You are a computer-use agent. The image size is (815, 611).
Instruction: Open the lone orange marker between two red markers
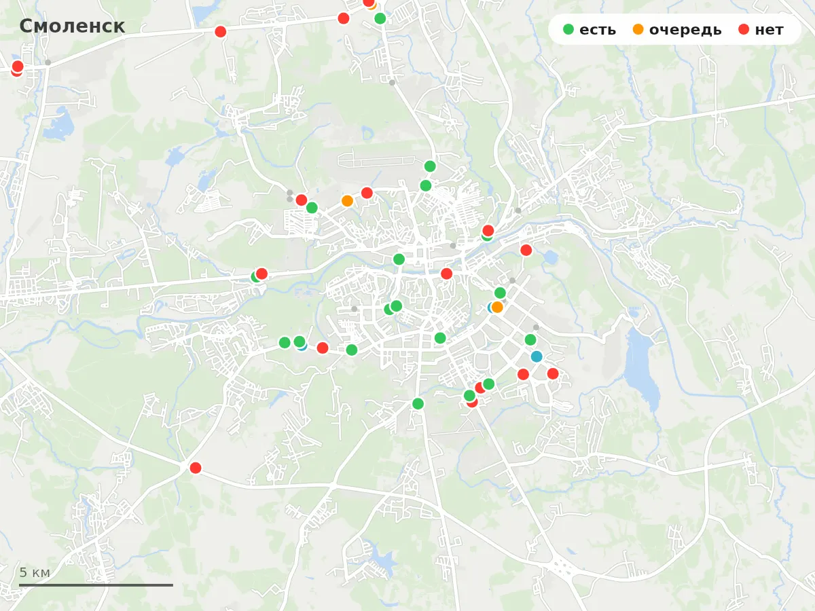pos(347,201)
